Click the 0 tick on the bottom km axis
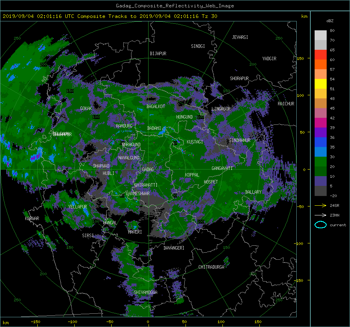350x327 pixels. coord(148,322)
